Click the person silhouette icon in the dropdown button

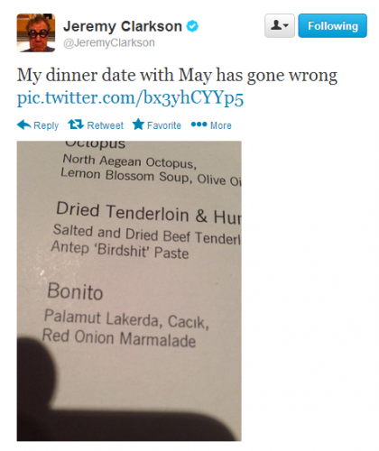(x=276, y=25)
